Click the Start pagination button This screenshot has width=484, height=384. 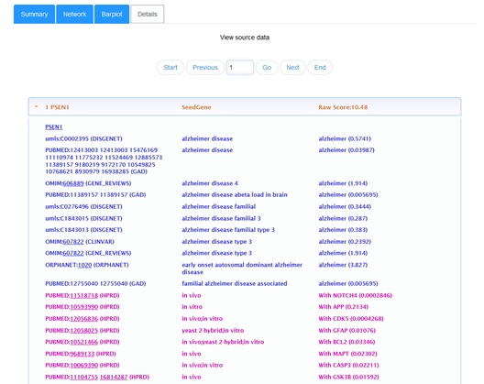(170, 67)
